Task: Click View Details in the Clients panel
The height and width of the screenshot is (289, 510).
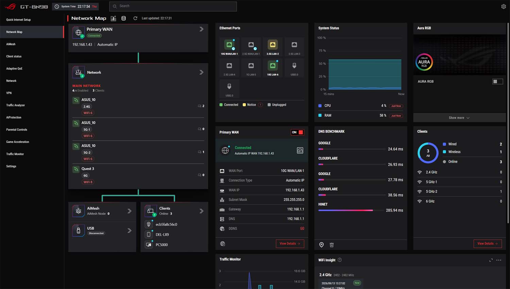Action: 488,244
